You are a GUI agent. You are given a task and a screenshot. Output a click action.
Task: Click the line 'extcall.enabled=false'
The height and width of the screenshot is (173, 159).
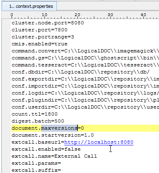click(x=46, y=149)
